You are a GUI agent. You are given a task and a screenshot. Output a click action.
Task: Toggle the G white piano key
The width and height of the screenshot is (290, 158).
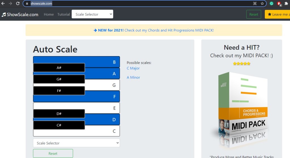click(102, 85)
